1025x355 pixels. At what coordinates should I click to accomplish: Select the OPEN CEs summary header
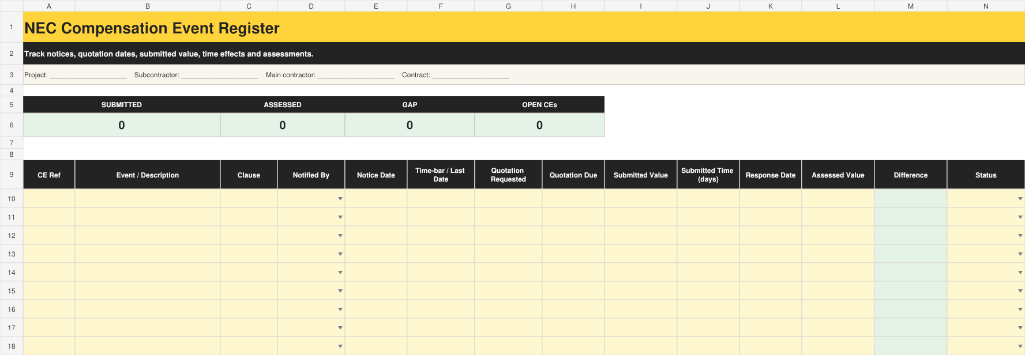[539, 105]
